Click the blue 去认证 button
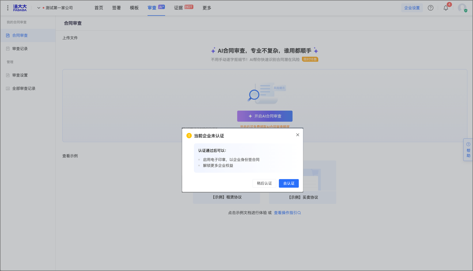Viewport: 473px width, 271px height. [x=289, y=183]
